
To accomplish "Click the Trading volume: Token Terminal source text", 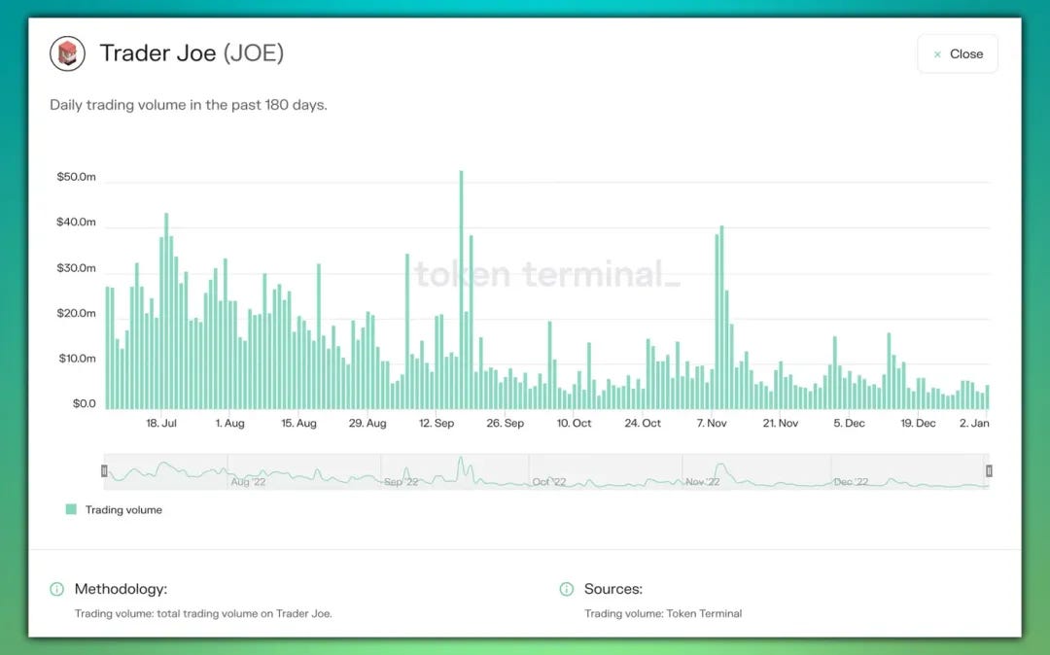I will [663, 613].
